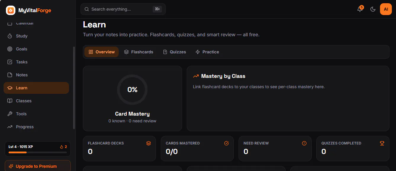Viewport: 396px width, 171px height.
Task: Switch to the Quizzes tab
Action: (x=174, y=52)
